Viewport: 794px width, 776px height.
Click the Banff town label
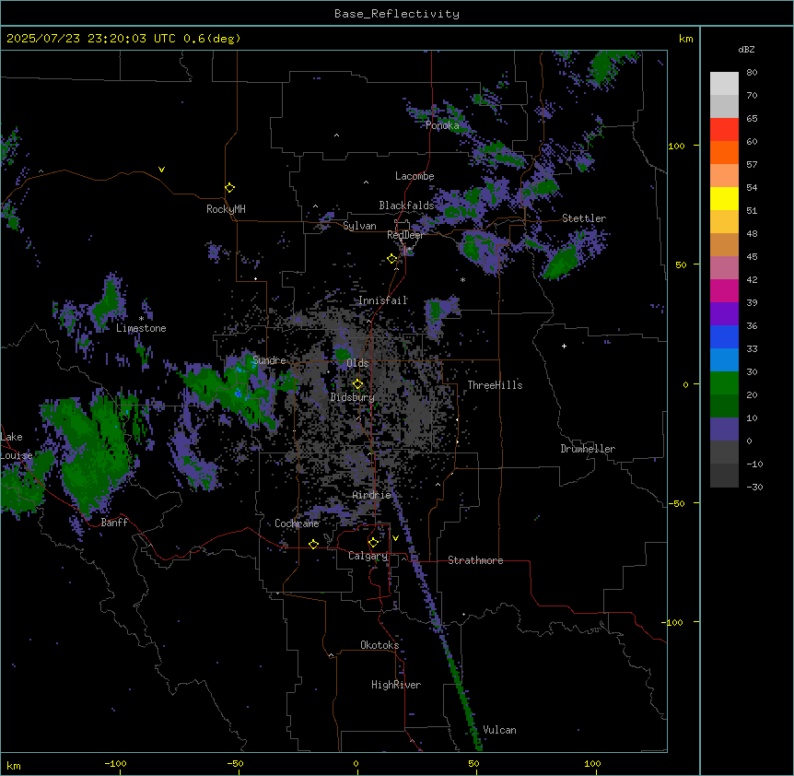coord(114,523)
